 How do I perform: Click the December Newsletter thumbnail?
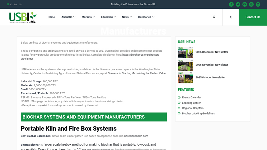(186, 53)
